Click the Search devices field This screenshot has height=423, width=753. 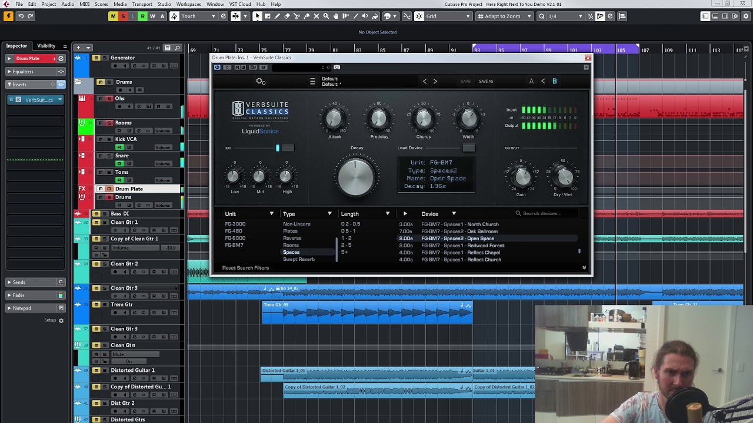pyautogui.click(x=547, y=213)
